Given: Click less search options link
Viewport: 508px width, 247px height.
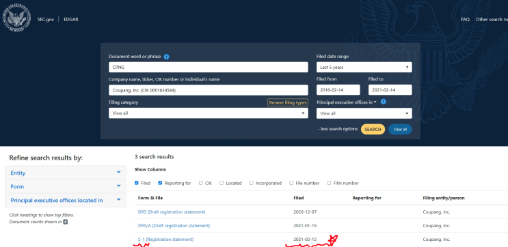Looking at the screenshot, I should 338,129.
